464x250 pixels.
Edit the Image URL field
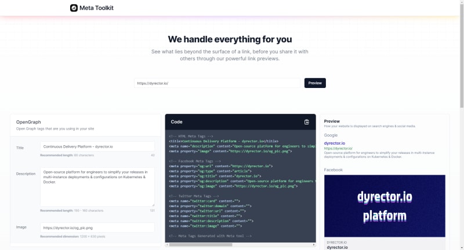[97, 227]
